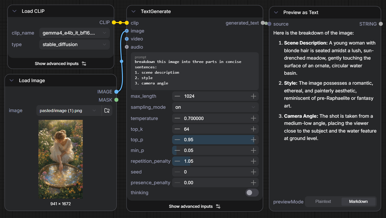Click the prompt text field
Screen dimensions: 386x218
195,71
